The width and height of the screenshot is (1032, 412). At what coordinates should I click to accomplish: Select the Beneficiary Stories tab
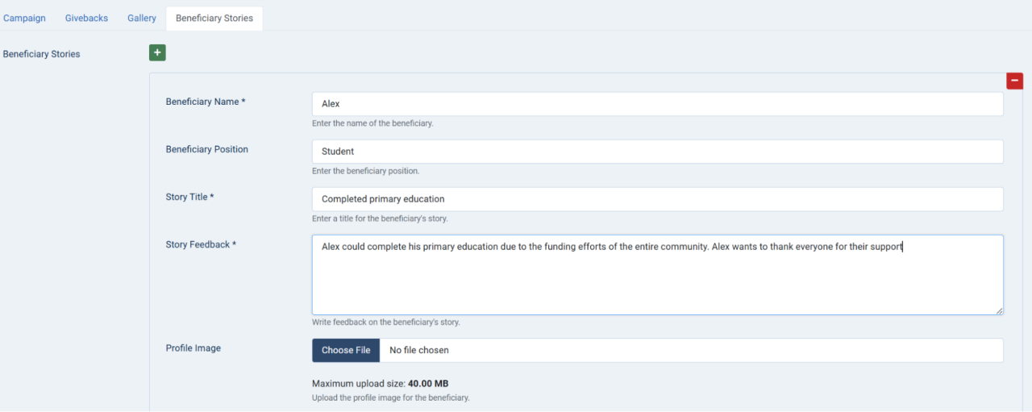pyautogui.click(x=214, y=18)
